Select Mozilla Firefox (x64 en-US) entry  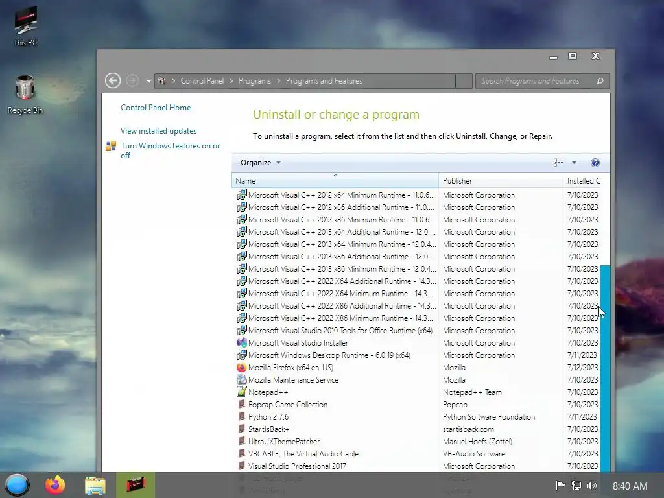click(290, 368)
